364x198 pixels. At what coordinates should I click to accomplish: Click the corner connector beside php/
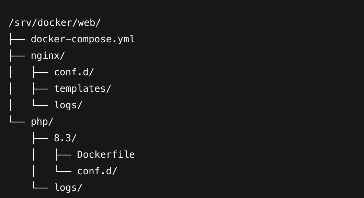pos(17,122)
